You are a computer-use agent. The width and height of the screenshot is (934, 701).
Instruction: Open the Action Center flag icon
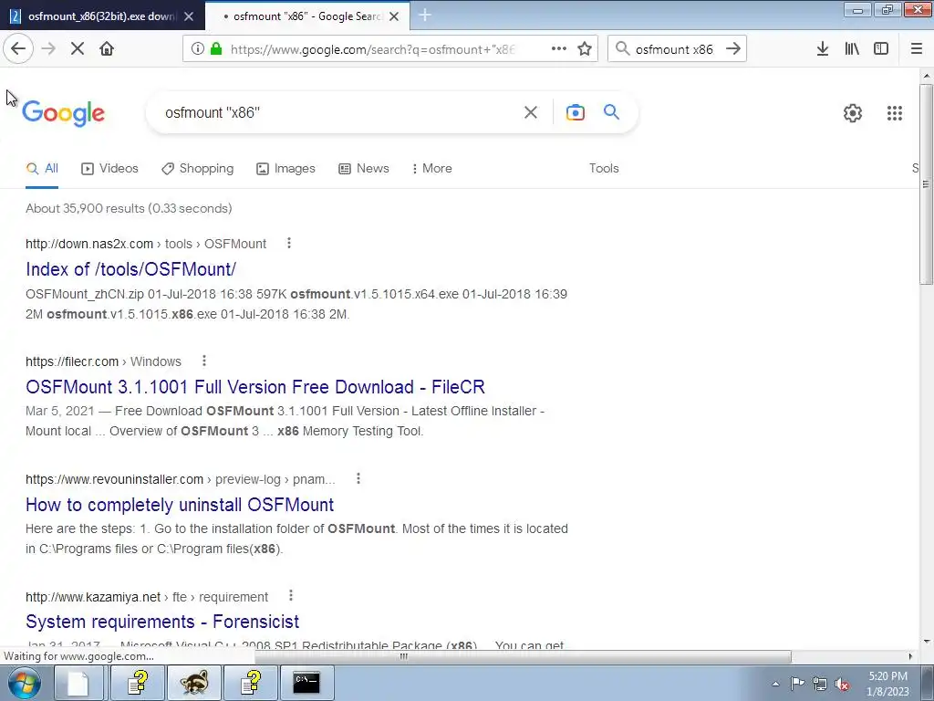coord(797,684)
